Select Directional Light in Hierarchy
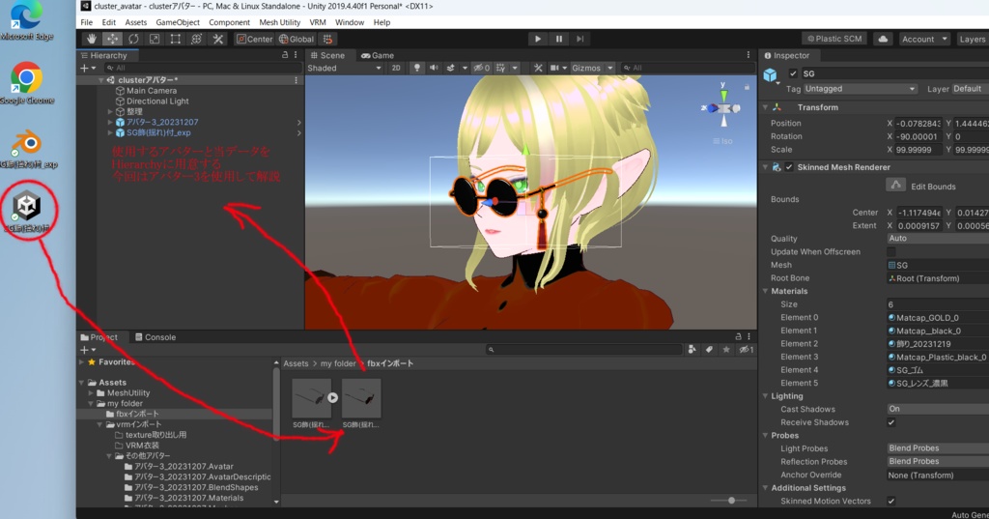 157,101
